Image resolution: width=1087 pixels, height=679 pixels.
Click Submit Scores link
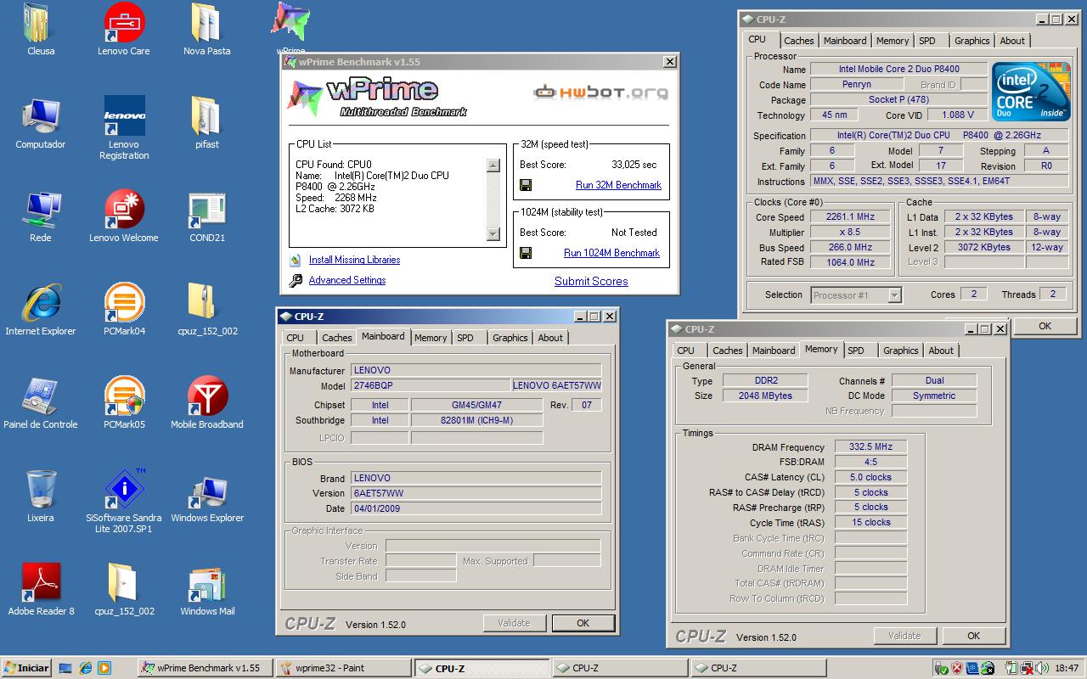coord(591,281)
